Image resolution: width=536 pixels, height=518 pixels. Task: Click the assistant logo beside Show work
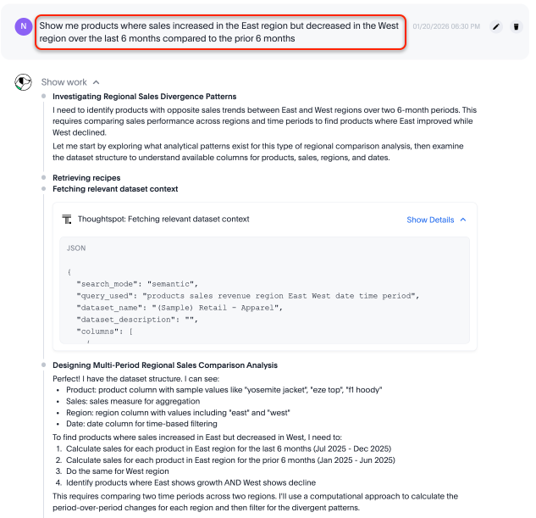point(23,82)
